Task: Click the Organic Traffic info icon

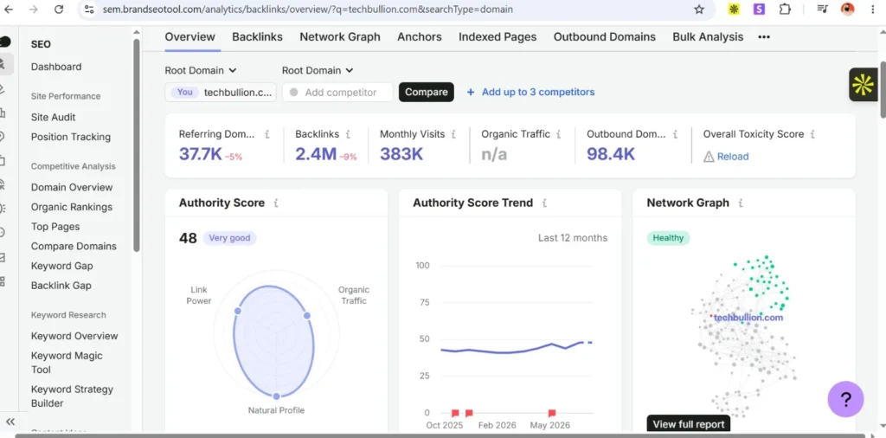Action: 559,134
